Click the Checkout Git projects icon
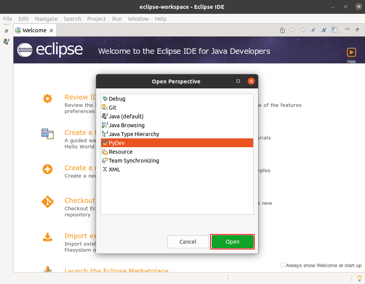365x284 pixels. 48,202
